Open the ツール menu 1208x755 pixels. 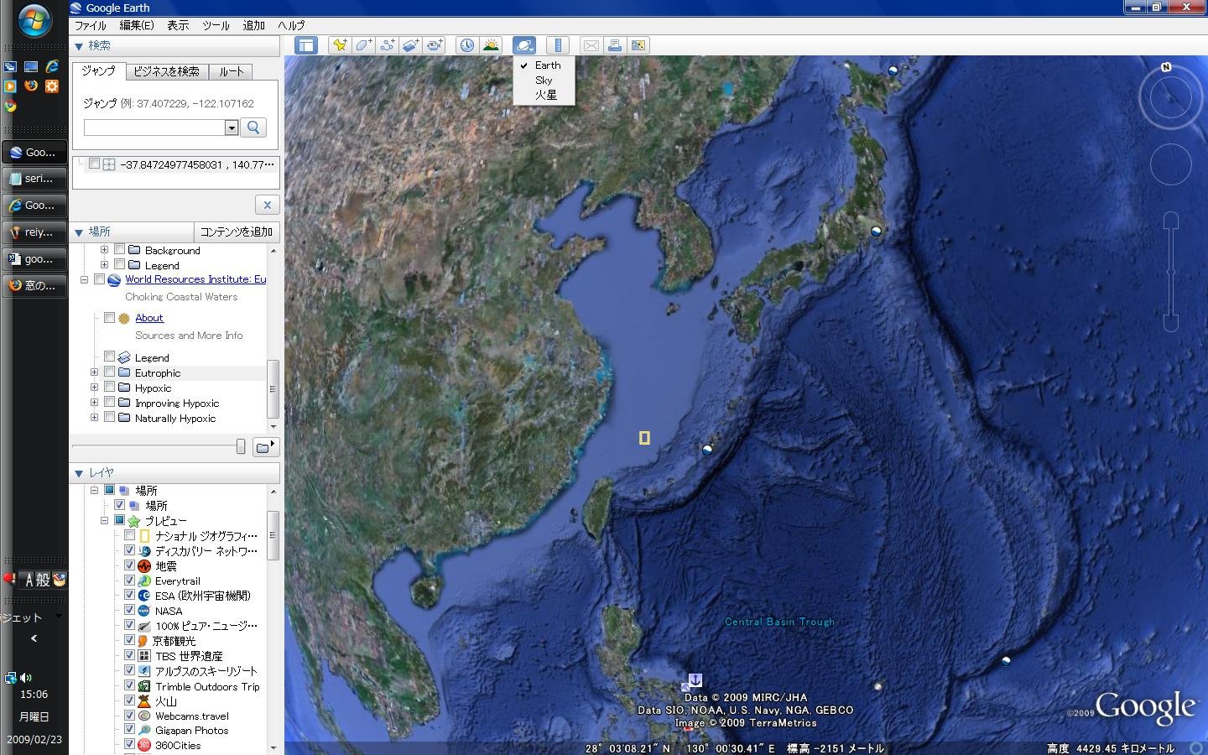(216, 25)
